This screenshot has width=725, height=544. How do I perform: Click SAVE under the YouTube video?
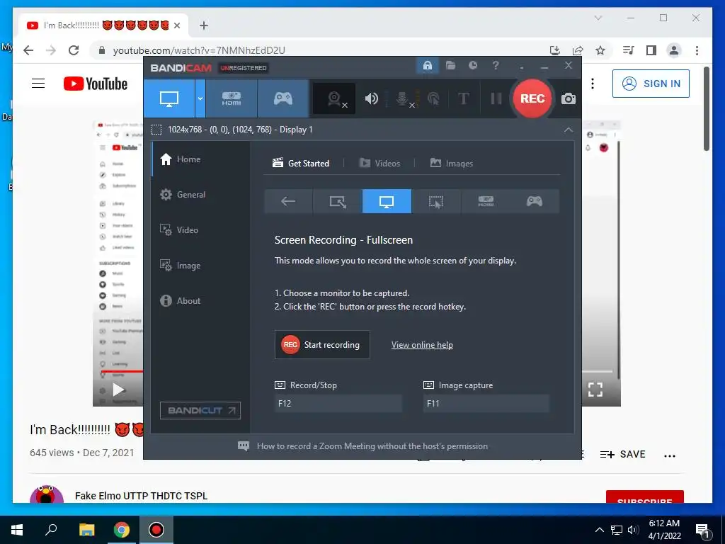click(x=622, y=454)
